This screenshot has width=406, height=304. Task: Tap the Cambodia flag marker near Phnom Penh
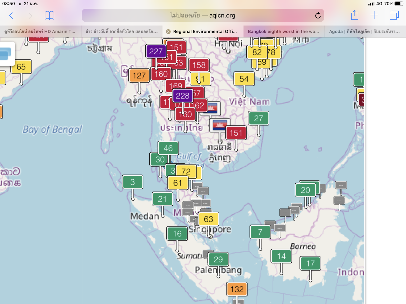click(220, 125)
